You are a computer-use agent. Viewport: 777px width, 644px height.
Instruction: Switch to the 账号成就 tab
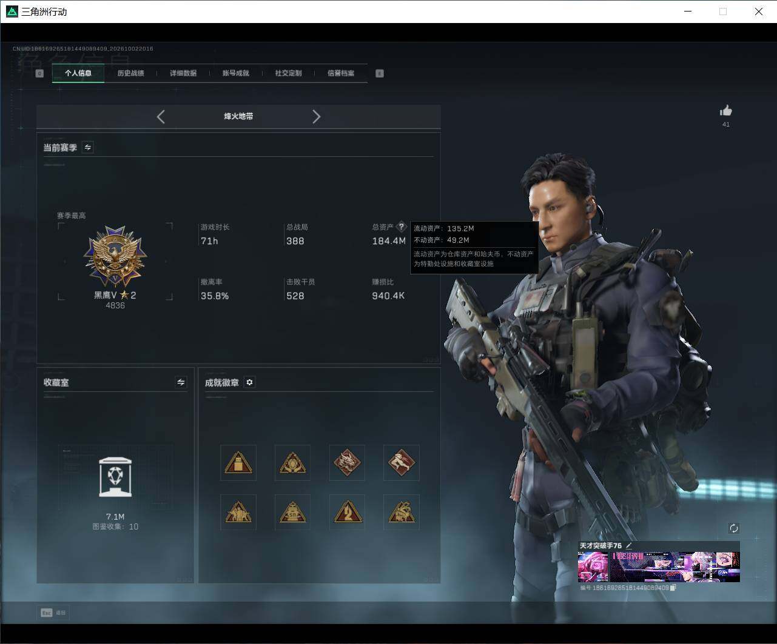(235, 73)
